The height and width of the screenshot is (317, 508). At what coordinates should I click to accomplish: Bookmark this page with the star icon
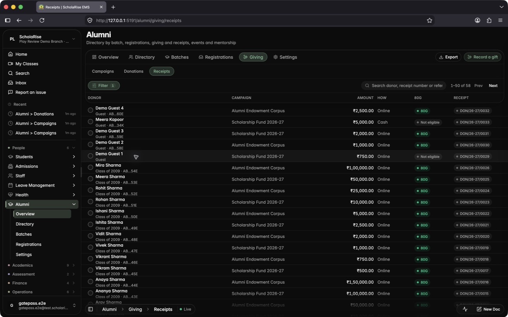(x=429, y=20)
